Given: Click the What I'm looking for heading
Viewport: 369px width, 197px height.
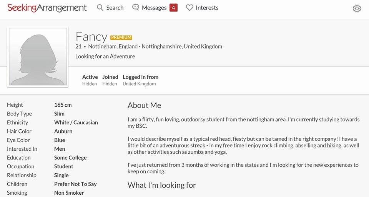Looking at the screenshot, I should coord(162,185).
